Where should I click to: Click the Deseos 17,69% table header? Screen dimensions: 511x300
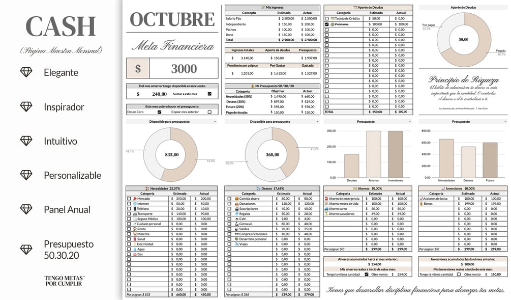(x=272, y=188)
